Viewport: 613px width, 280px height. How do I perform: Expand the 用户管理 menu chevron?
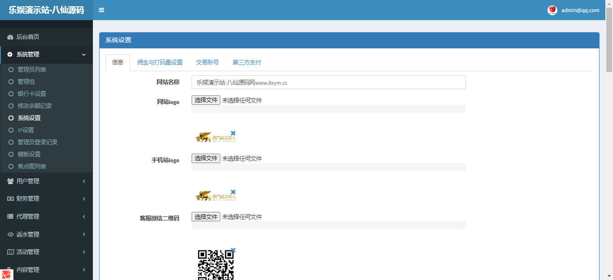click(84, 181)
